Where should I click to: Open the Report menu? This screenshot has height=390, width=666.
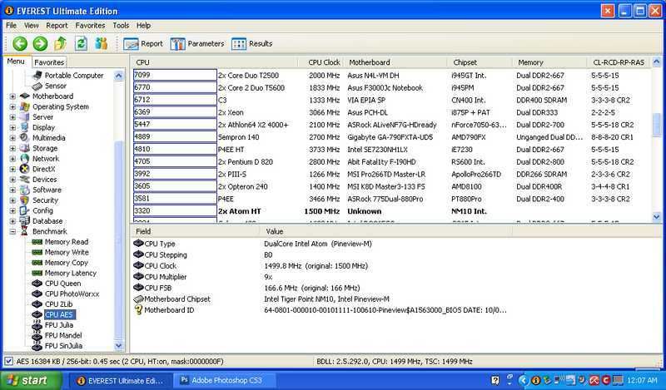click(57, 26)
